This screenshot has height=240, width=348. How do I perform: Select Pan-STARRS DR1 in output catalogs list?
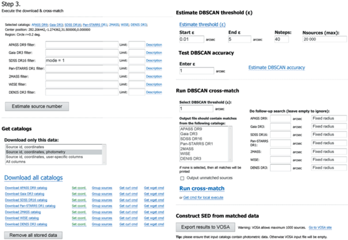point(204,144)
